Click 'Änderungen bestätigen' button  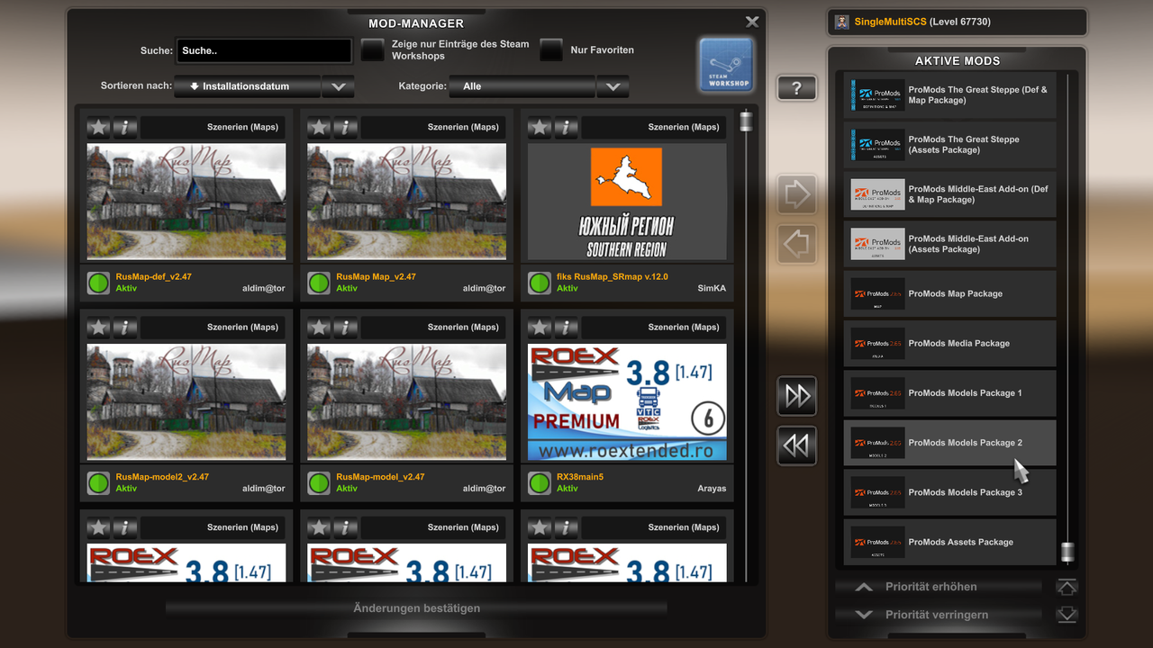tap(416, 608)
